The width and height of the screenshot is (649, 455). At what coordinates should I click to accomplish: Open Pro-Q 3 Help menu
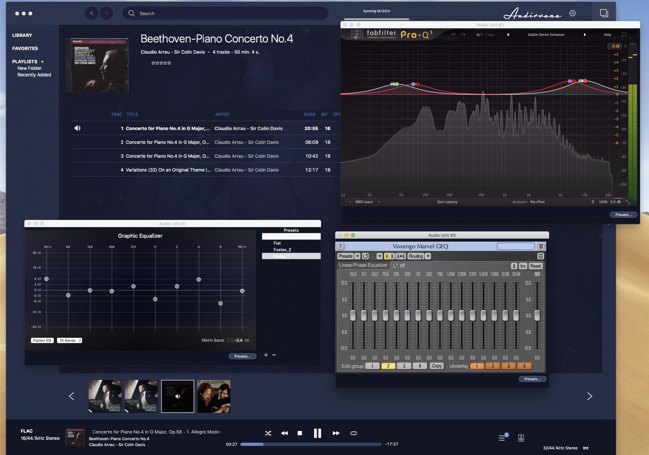click(x=607, y=35)
